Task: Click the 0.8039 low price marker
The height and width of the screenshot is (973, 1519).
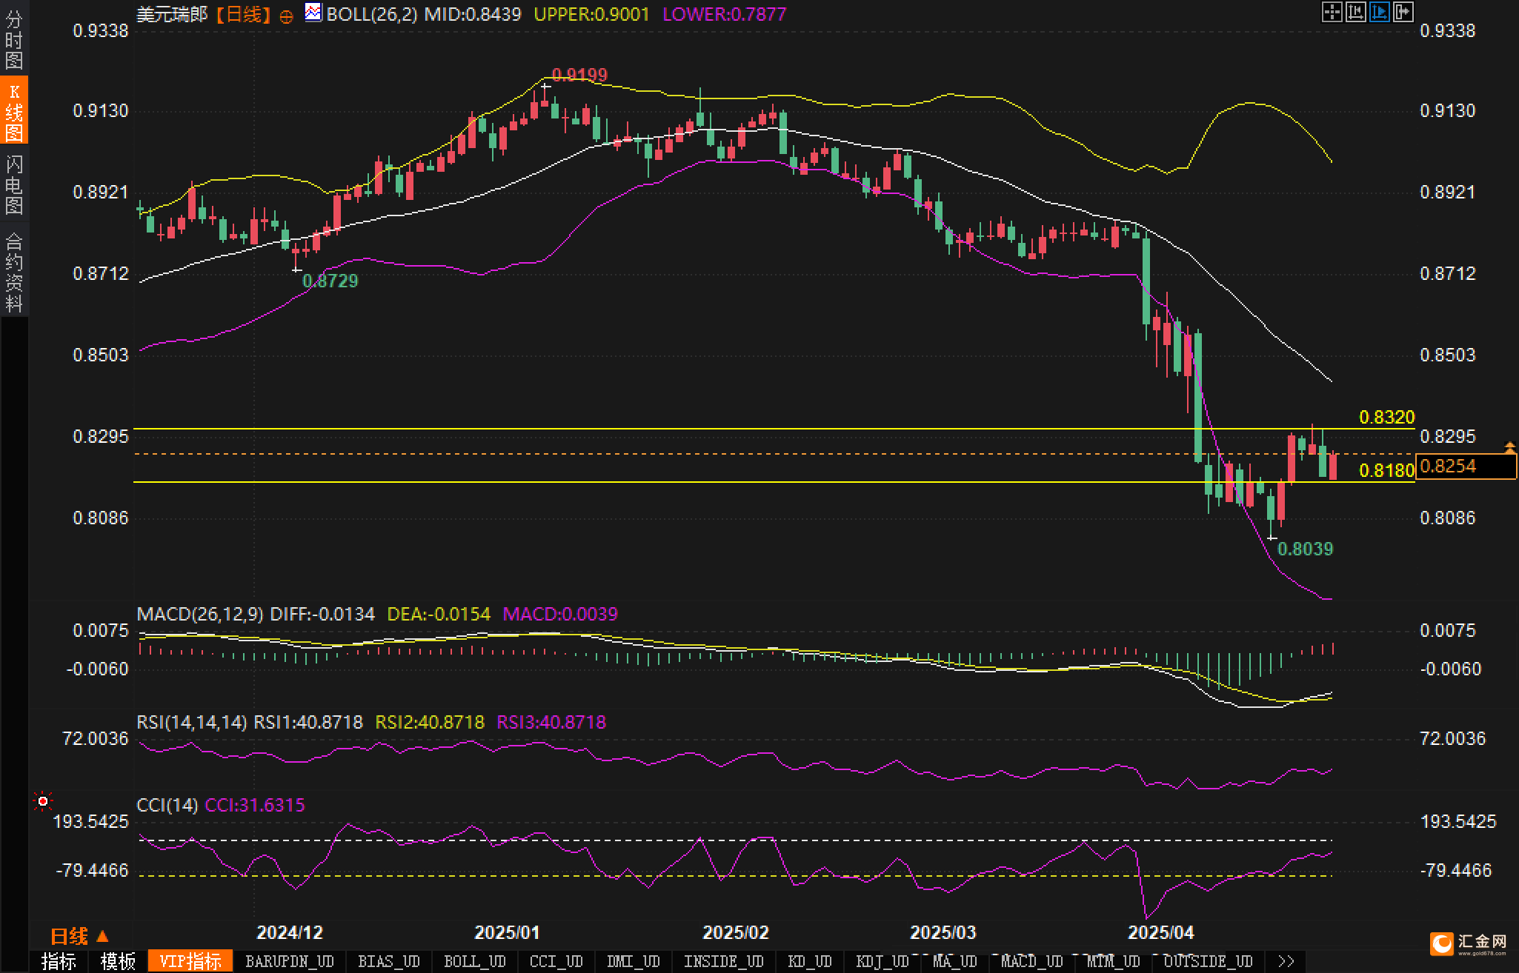Action: (1306, 549)
